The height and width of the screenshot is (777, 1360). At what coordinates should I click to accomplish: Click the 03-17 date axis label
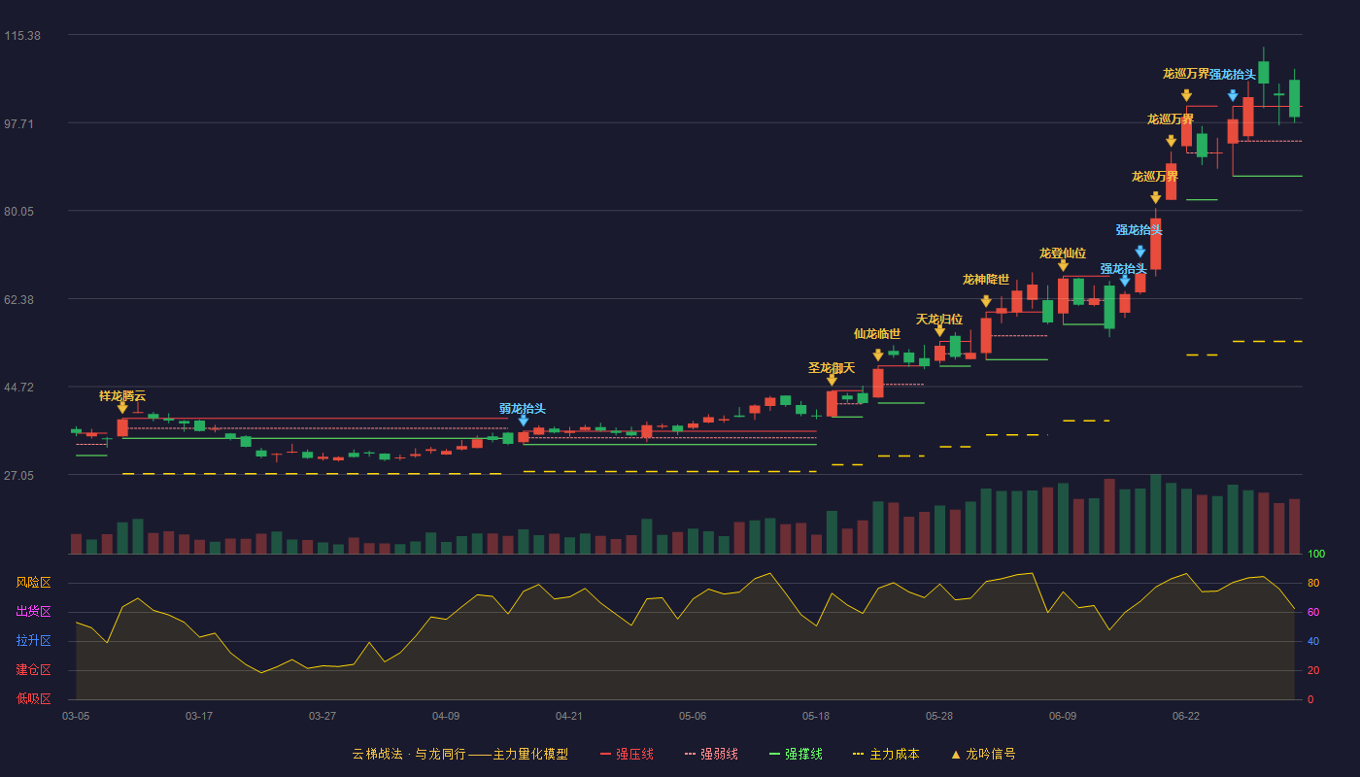[199, 716]
